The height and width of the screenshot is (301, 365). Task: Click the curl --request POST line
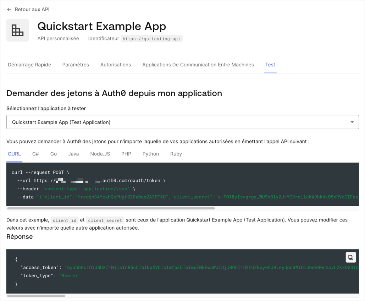[x=40, y=173]
